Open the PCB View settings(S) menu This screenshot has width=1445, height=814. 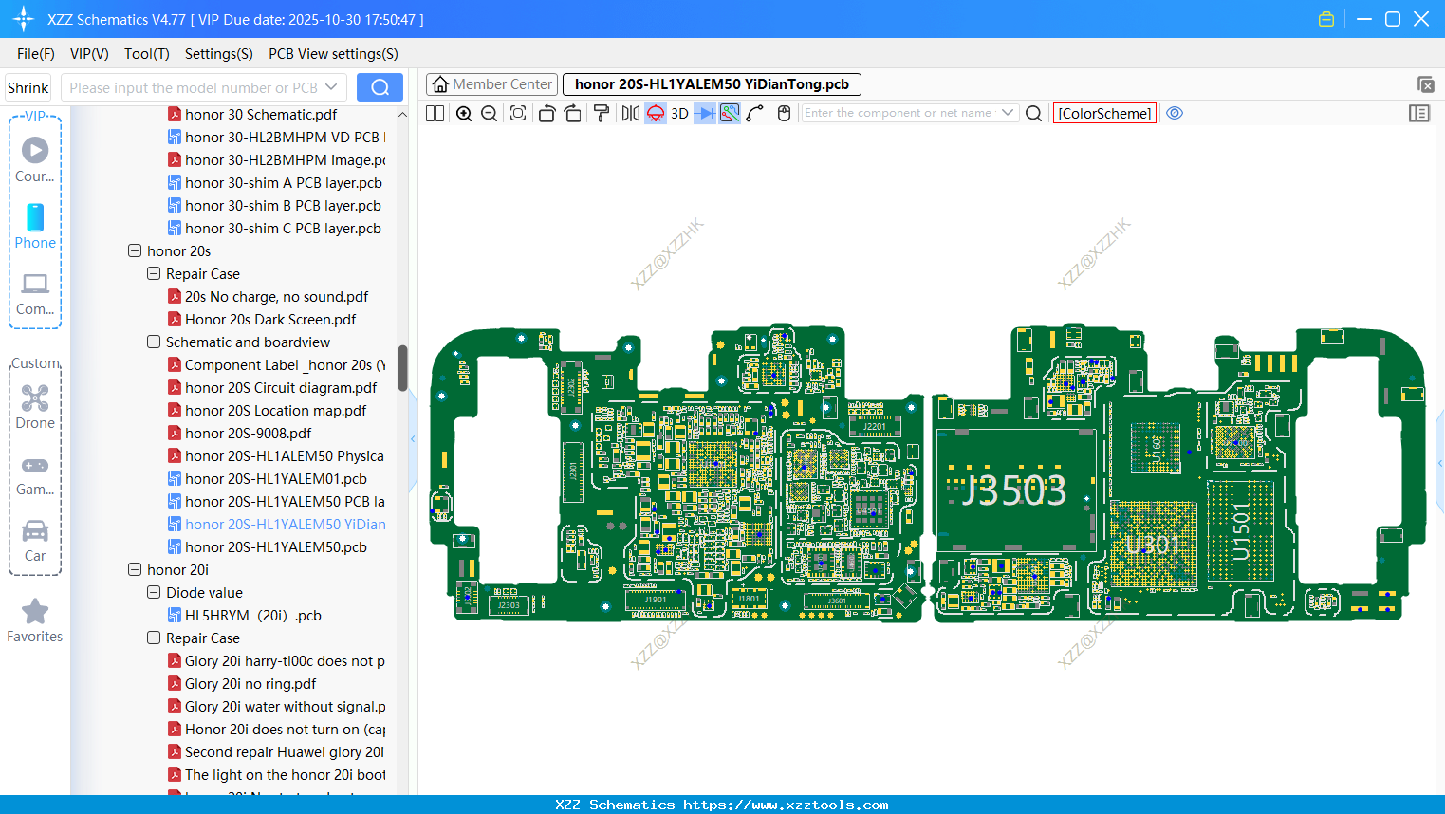click(333, 54)
